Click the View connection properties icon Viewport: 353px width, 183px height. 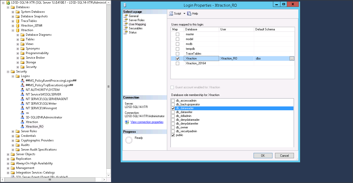click(x=127, y=122)
